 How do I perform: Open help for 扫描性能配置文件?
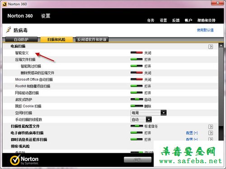(211, 127)
